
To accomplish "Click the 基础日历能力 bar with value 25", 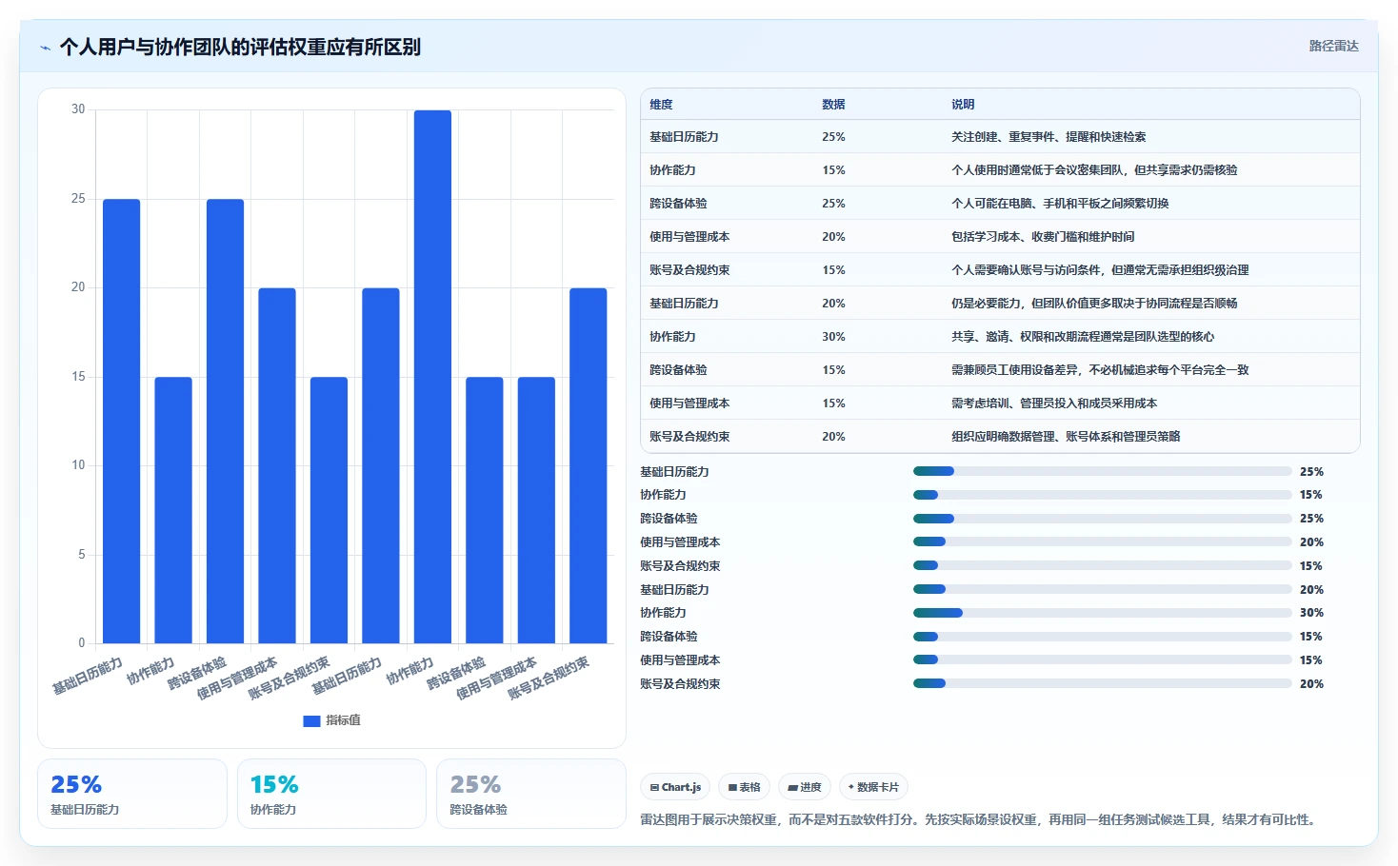I will (x=122, y=421).
